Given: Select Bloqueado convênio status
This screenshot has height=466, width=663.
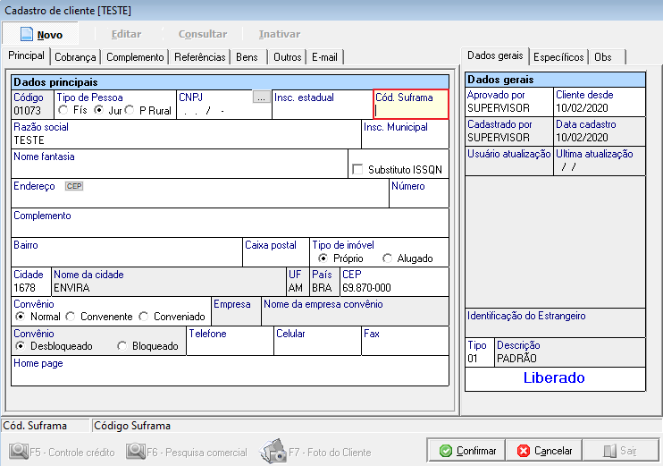Looking at the screenshot, I should coord(122,346).
